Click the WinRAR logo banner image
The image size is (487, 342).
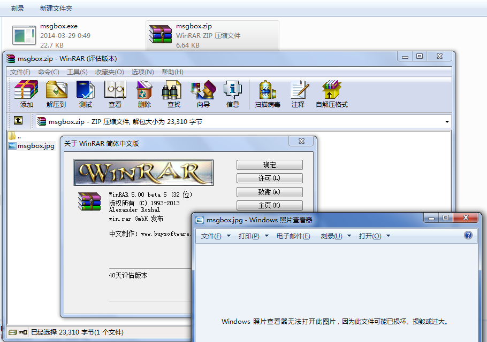point(143,173)
